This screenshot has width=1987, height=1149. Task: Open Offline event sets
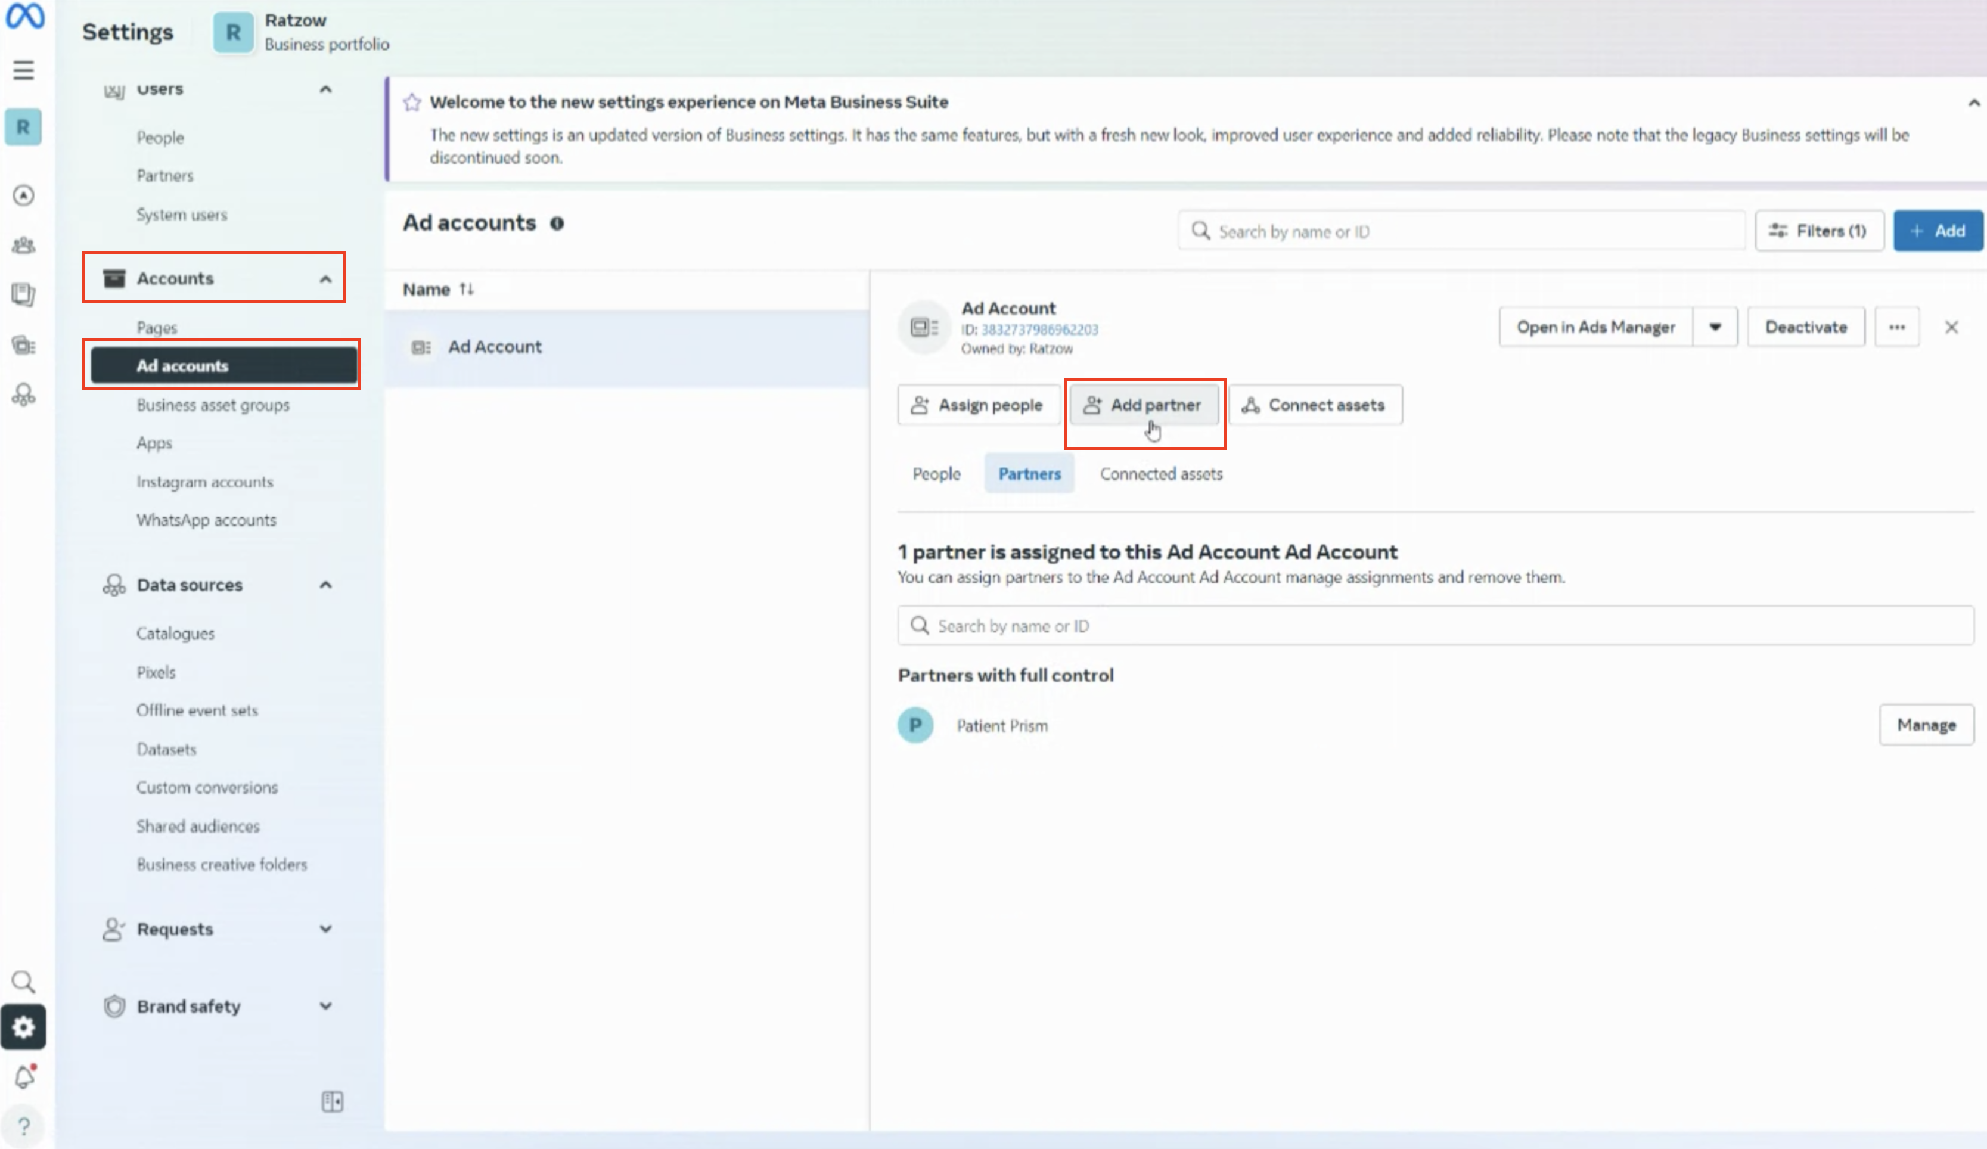click(x=196, y=710)
